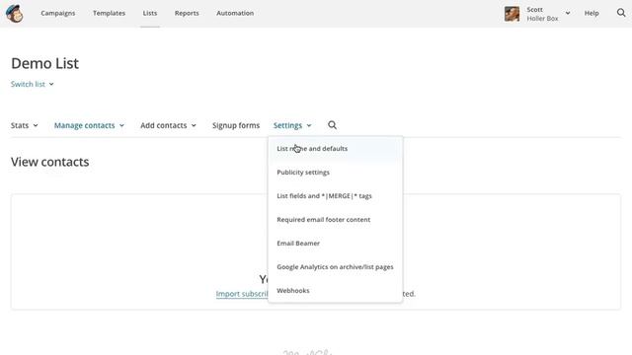
Task: Expand the account menu chevron
Action: coord(568,13)
